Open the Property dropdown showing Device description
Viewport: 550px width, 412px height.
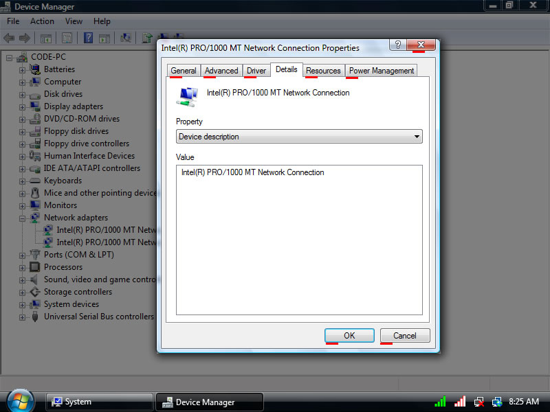299,137
